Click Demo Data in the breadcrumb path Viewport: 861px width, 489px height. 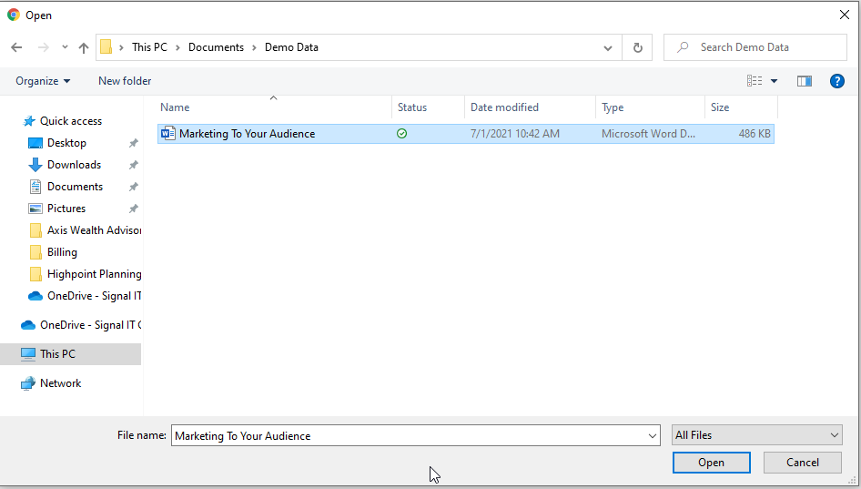point(291,47)
